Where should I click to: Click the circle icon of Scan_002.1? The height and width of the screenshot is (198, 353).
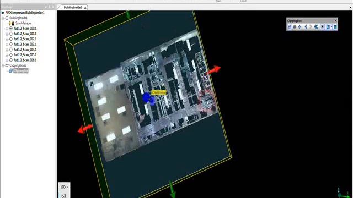coord(11,39)
